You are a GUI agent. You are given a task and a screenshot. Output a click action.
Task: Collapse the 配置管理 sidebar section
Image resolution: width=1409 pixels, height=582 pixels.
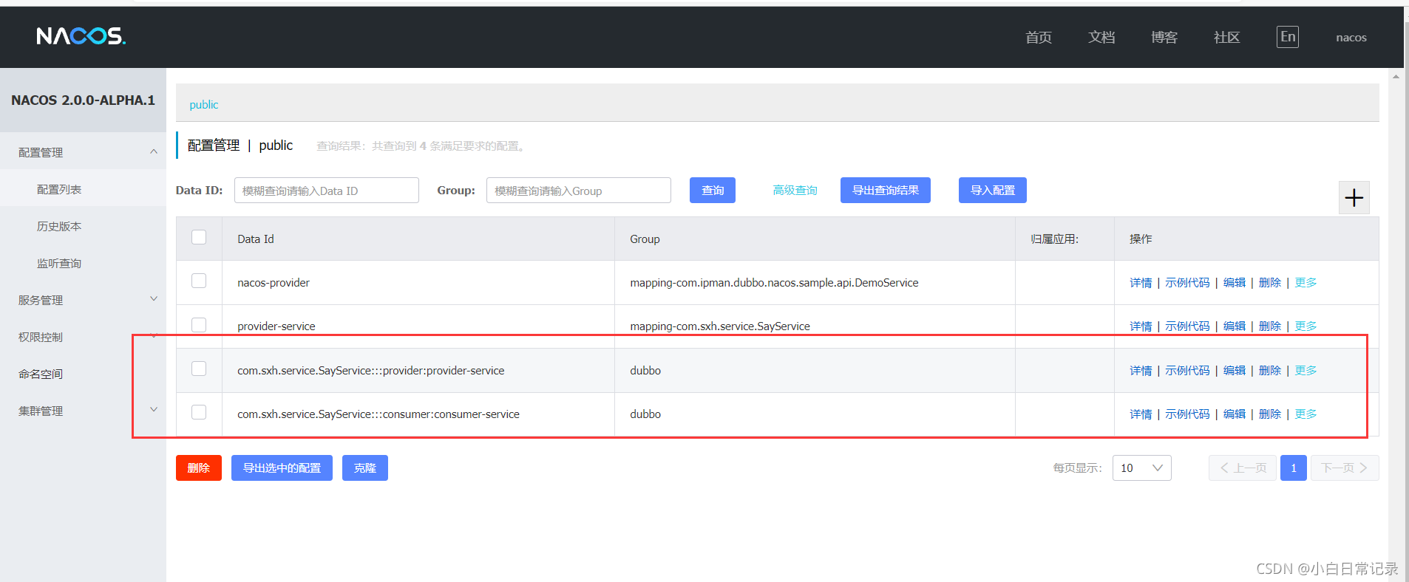click(x=83, y=152)
